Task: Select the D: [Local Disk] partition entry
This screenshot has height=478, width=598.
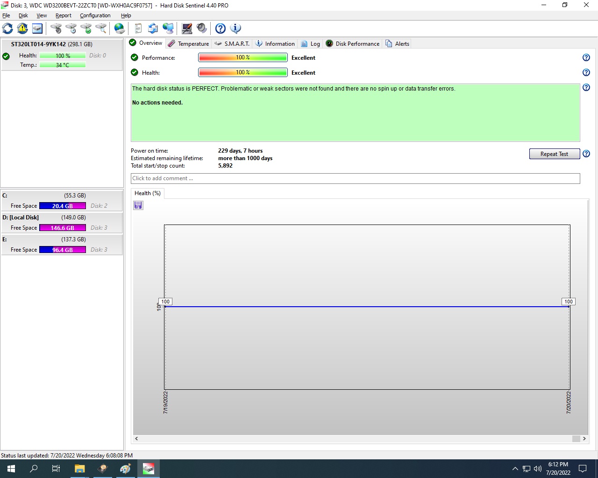Action: (62, 222)
